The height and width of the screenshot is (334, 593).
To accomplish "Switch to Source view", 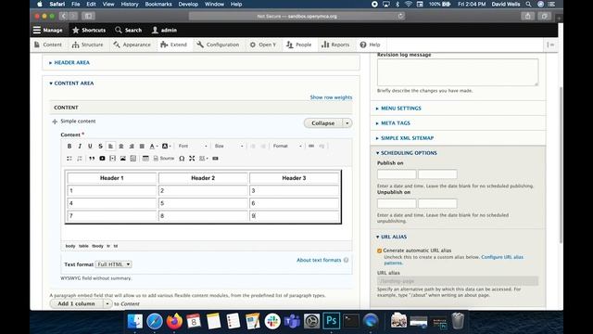I will pyautogui.click(x=164, y=159).
